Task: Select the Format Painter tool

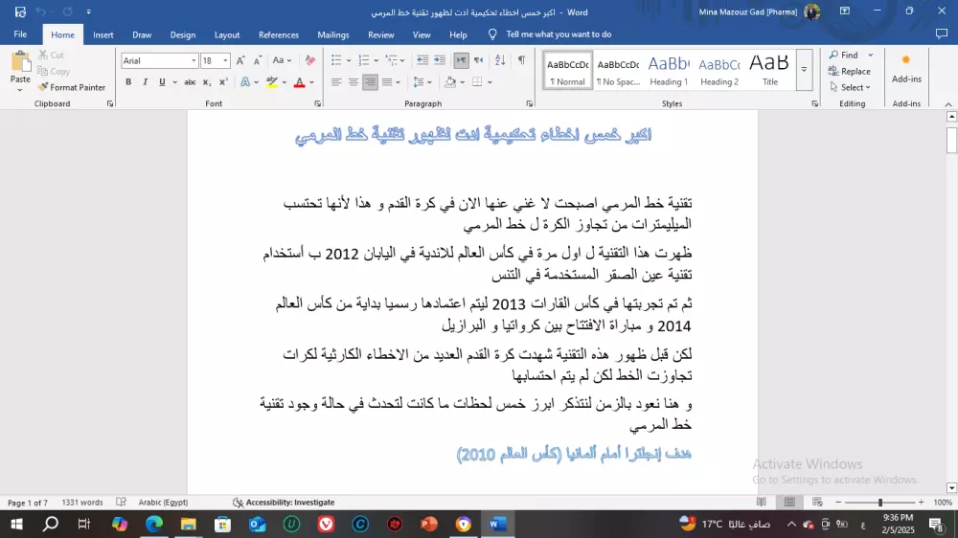Action: pos(72,87)
